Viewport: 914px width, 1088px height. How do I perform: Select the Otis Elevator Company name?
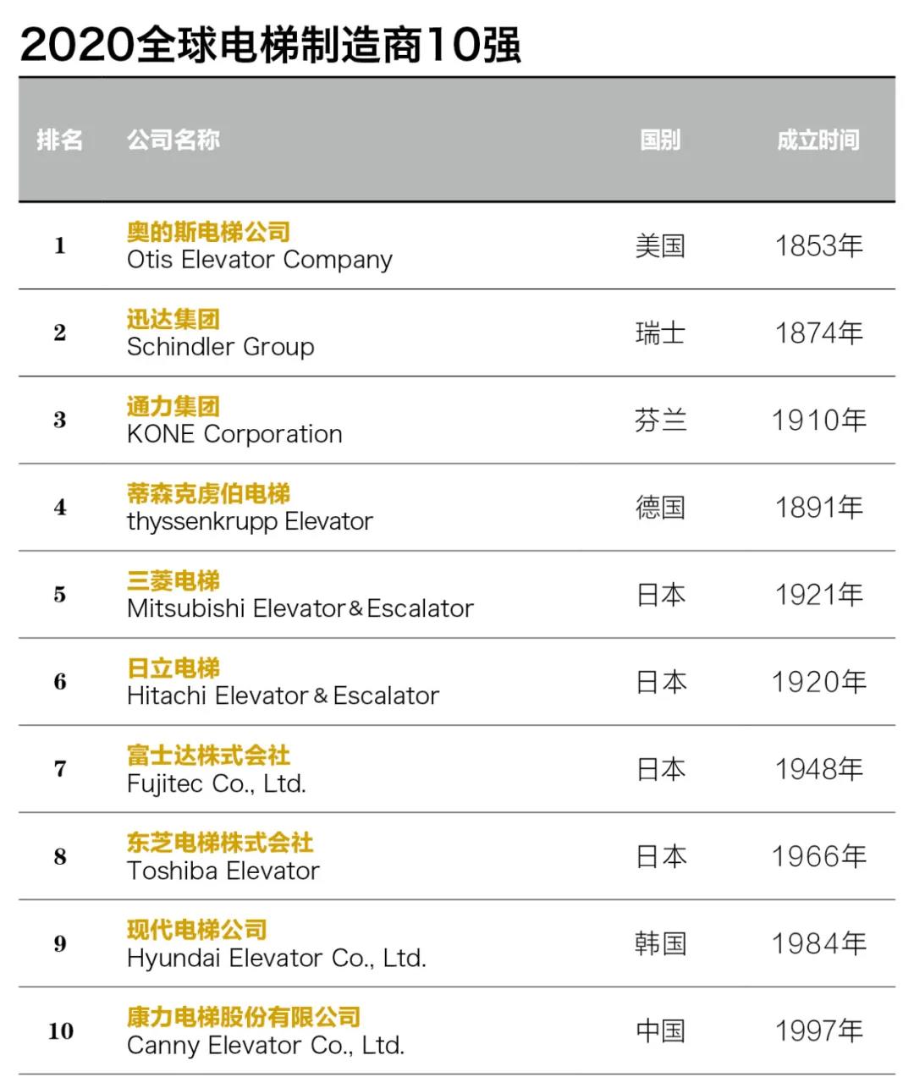click(x=259, y=260)
